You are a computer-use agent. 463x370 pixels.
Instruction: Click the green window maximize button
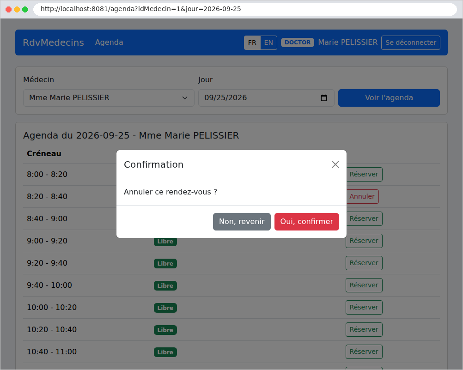point(25,9)
